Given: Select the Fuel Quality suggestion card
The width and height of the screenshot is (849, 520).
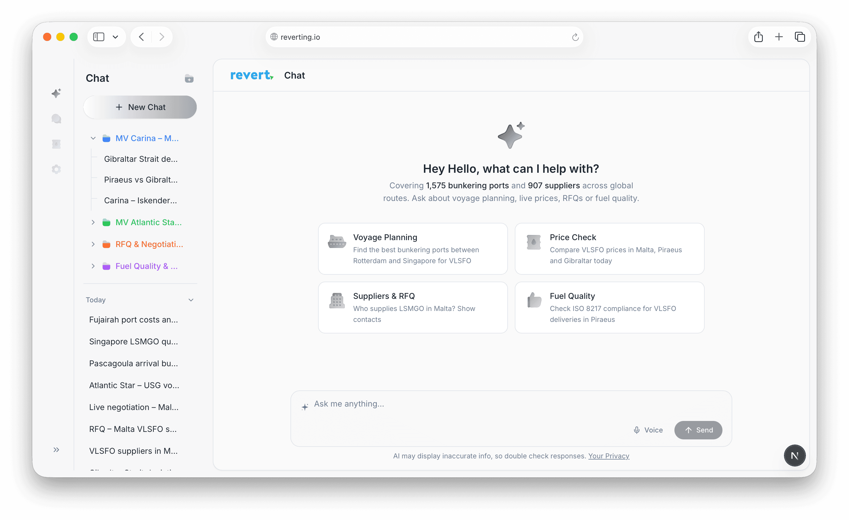Looking at the screenshot, I should pyautogui.click(x=609, y=308).
